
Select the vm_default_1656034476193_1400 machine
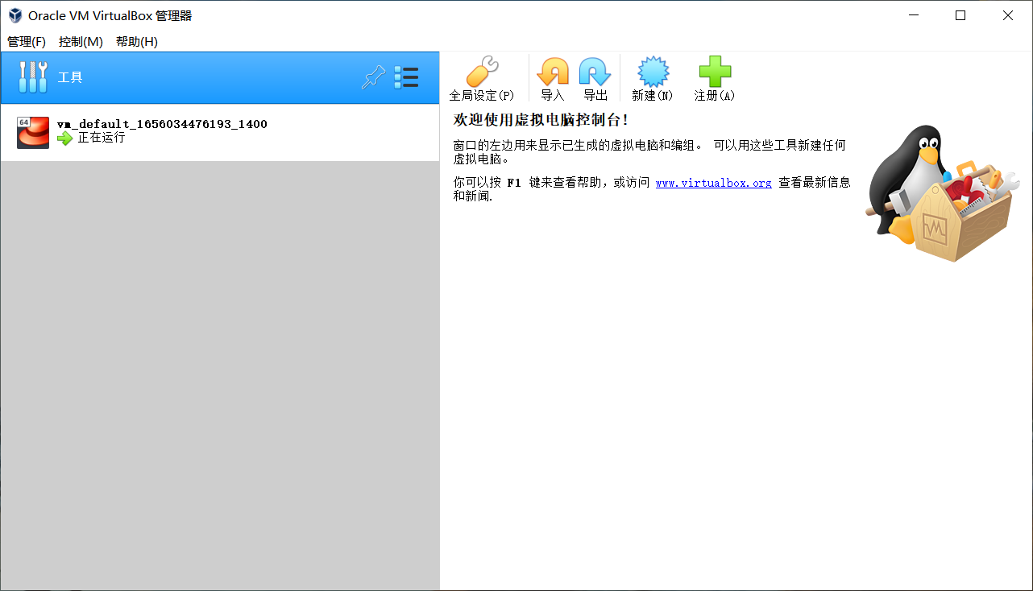161,124
